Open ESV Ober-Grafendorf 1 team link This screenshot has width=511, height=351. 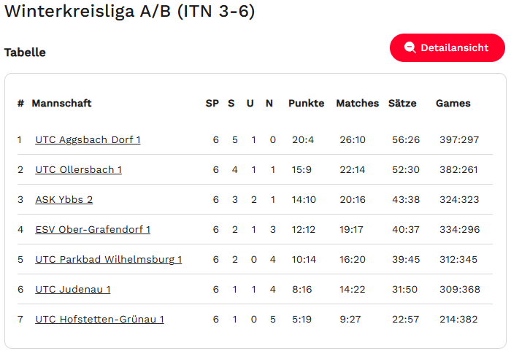[93, 229]
